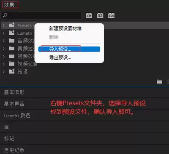Click into the effects search field
Screen dimensions: 169x154
coord(41,15)
